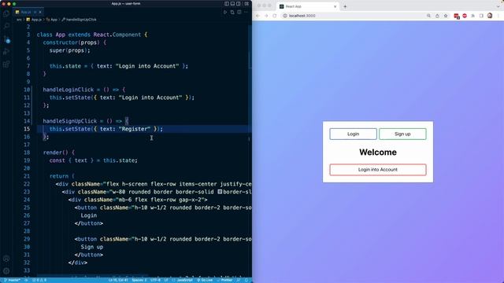Image resolution: width=504 pixels, height=283 pixels.
Task: Open the Accounts icon at activity bar bottom
Action: pos(6,259)
